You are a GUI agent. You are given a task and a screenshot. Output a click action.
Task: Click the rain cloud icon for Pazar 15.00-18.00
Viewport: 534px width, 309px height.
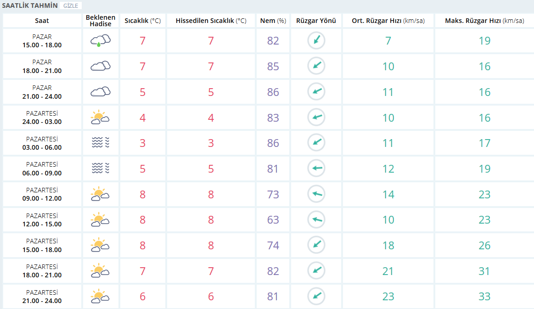click(x=101, y=40)
